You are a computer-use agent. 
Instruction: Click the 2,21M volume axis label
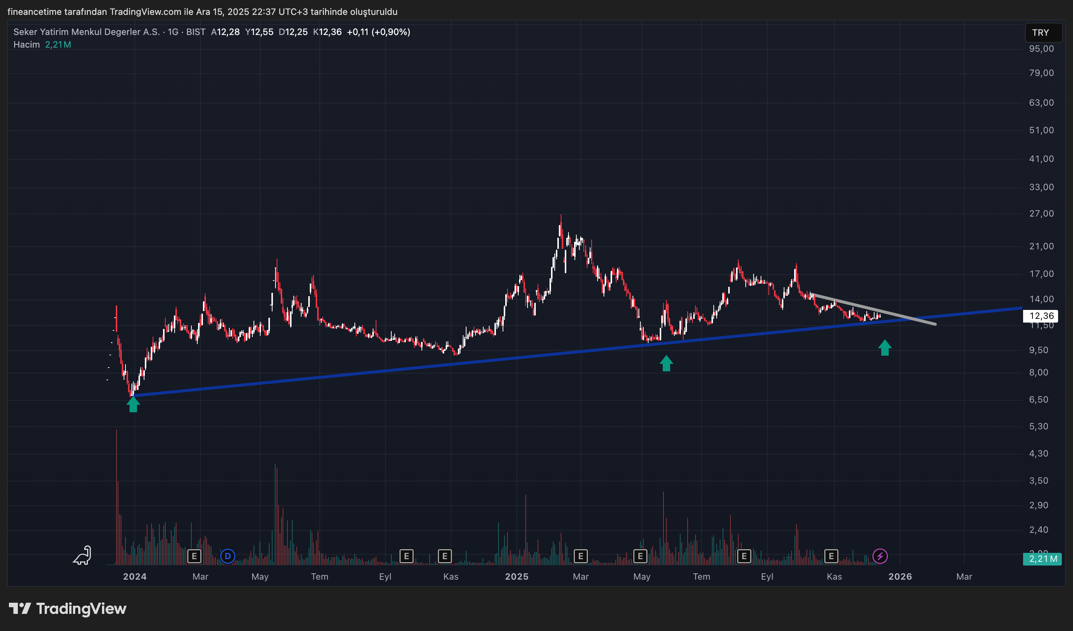[x=1042, y=559]
